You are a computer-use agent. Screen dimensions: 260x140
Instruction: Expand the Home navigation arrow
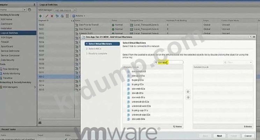[25, 10]
